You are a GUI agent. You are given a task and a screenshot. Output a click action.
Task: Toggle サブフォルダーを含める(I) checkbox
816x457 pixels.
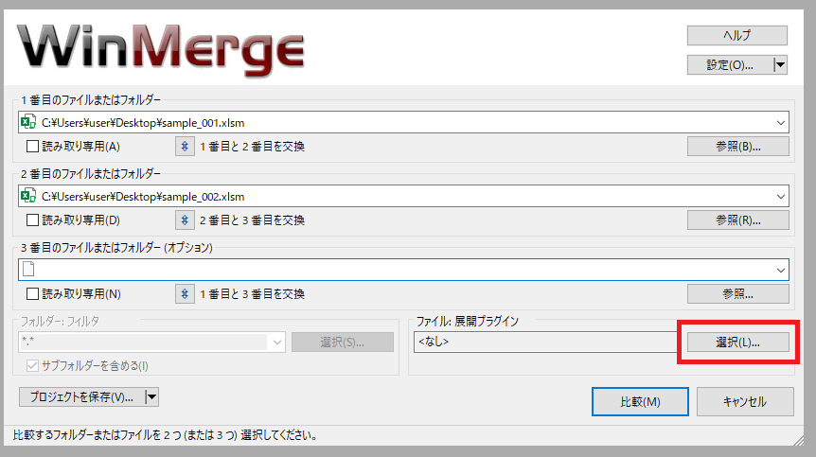click(32, 366)
